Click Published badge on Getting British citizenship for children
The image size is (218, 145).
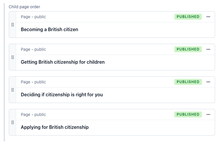(x=188, y=49)
